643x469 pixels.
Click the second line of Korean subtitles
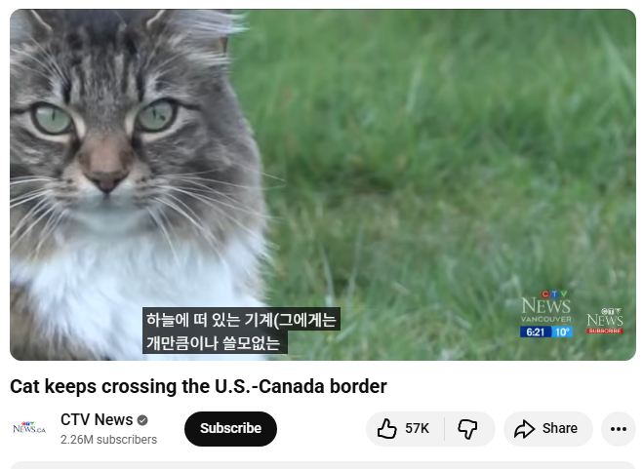point(215,342)
